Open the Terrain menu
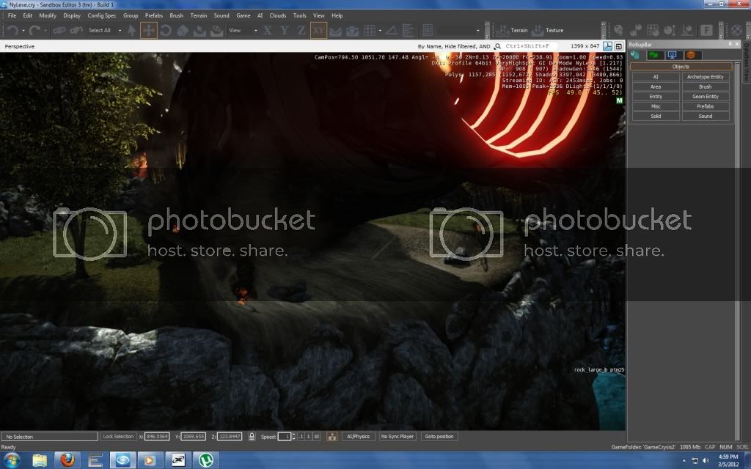Image resolution: width=751 pixels, height=469 pixels. (198, 15)
